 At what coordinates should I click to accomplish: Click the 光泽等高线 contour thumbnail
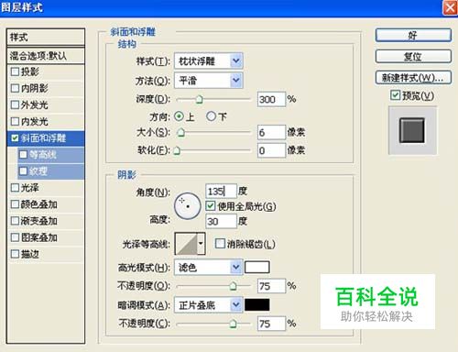click(x=186, y=244)
